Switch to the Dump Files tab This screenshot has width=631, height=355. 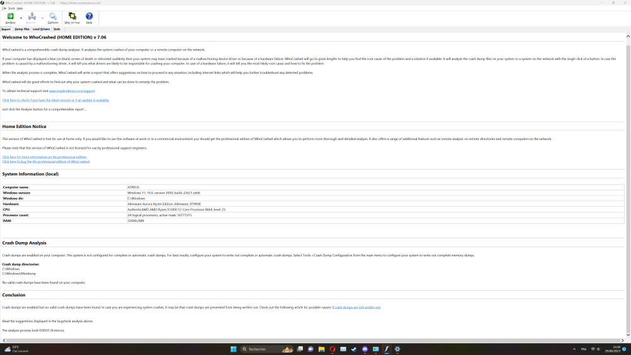[22, 29]
